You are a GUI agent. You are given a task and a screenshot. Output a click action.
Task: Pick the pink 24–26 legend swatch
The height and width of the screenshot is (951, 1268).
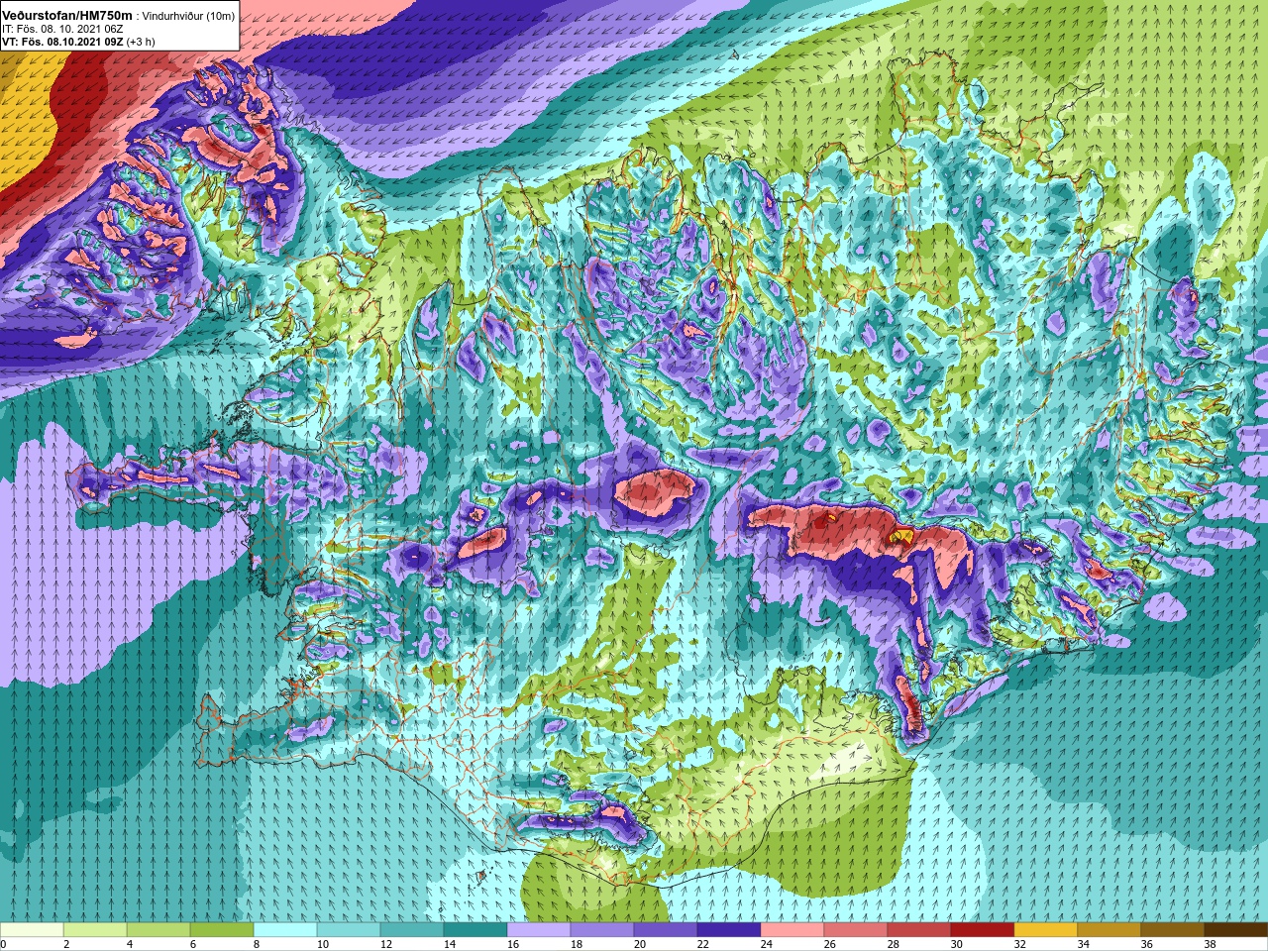click(792, 930)
